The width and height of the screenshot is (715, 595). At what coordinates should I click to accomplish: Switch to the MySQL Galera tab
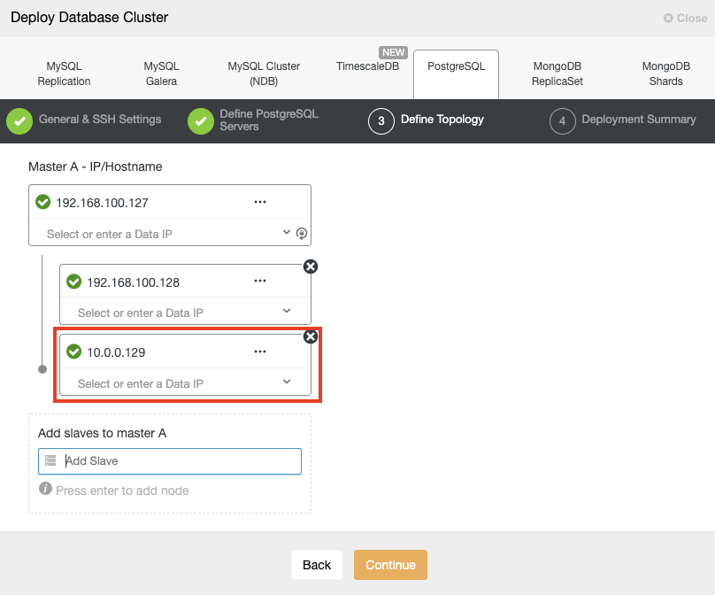pyautogui.click(x=161, y=73)
